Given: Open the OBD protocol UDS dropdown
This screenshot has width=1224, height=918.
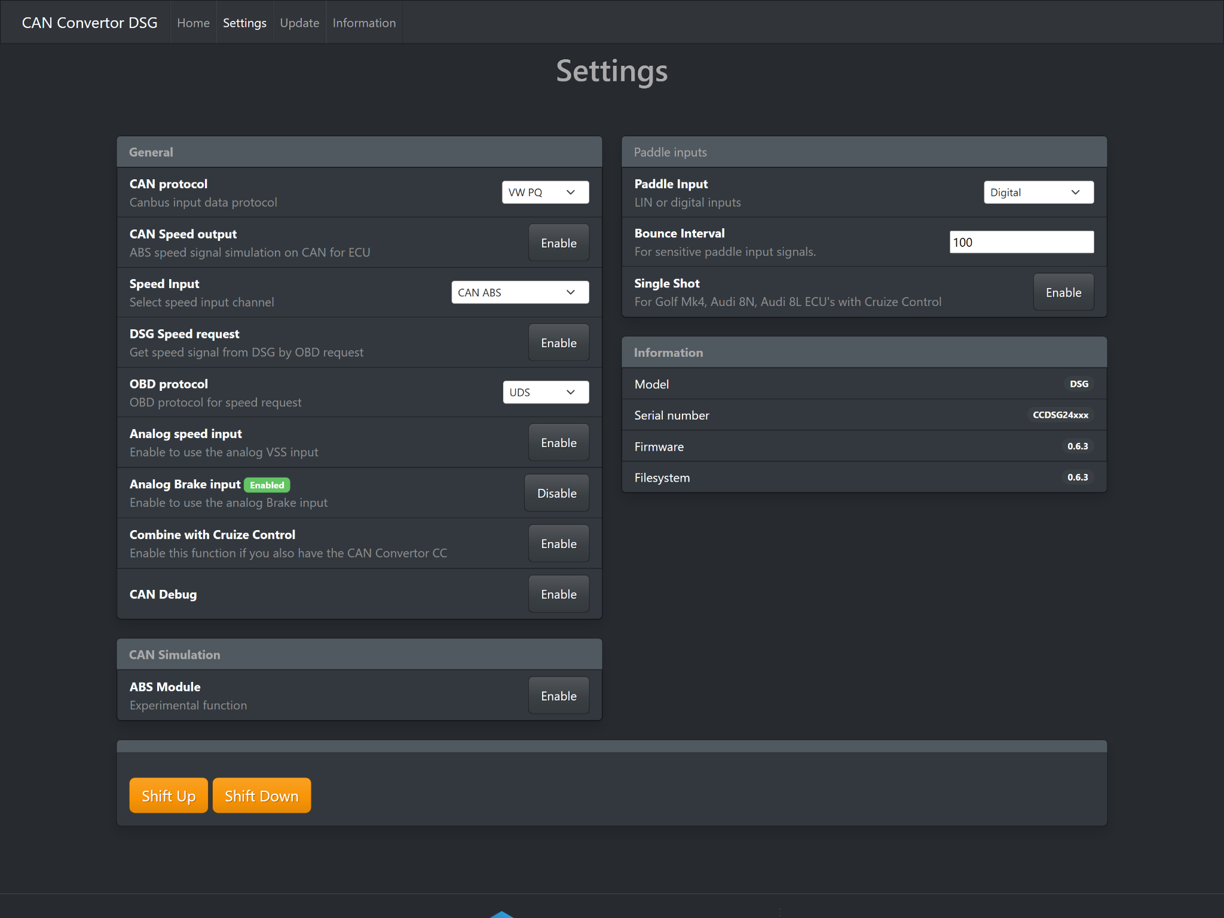Looking at the screenshot, I should pyautogui.click(x=546, y=392).
